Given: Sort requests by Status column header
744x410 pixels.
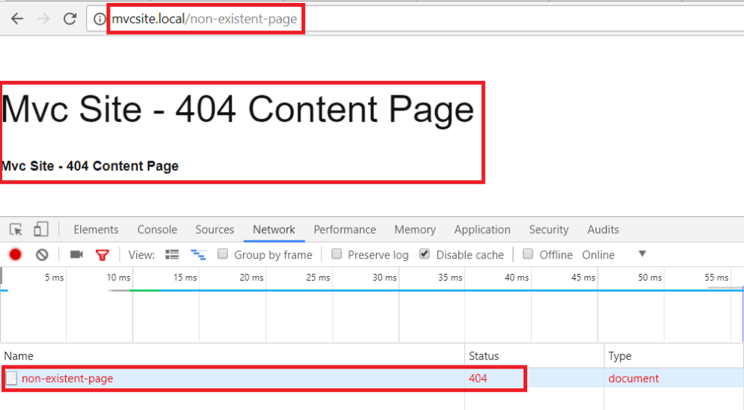Looking at the screenshot, I should tap(484, 356).
